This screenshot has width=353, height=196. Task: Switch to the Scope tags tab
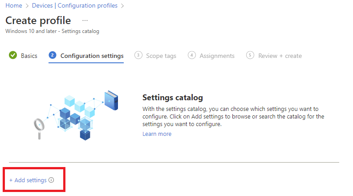[x=161, y=56]
